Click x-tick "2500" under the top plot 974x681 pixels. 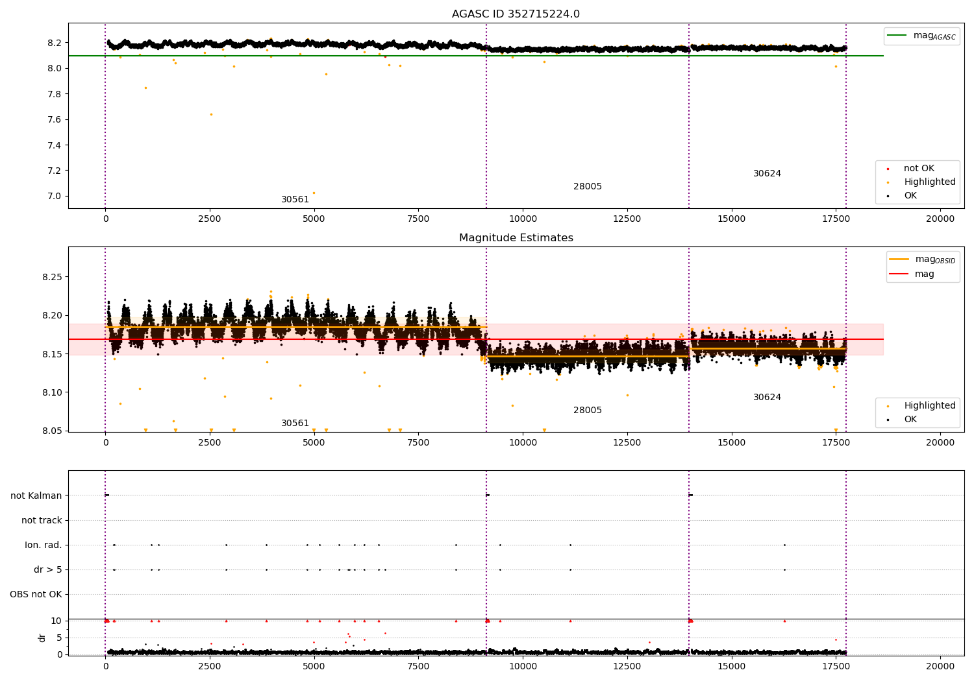(210, 219)
